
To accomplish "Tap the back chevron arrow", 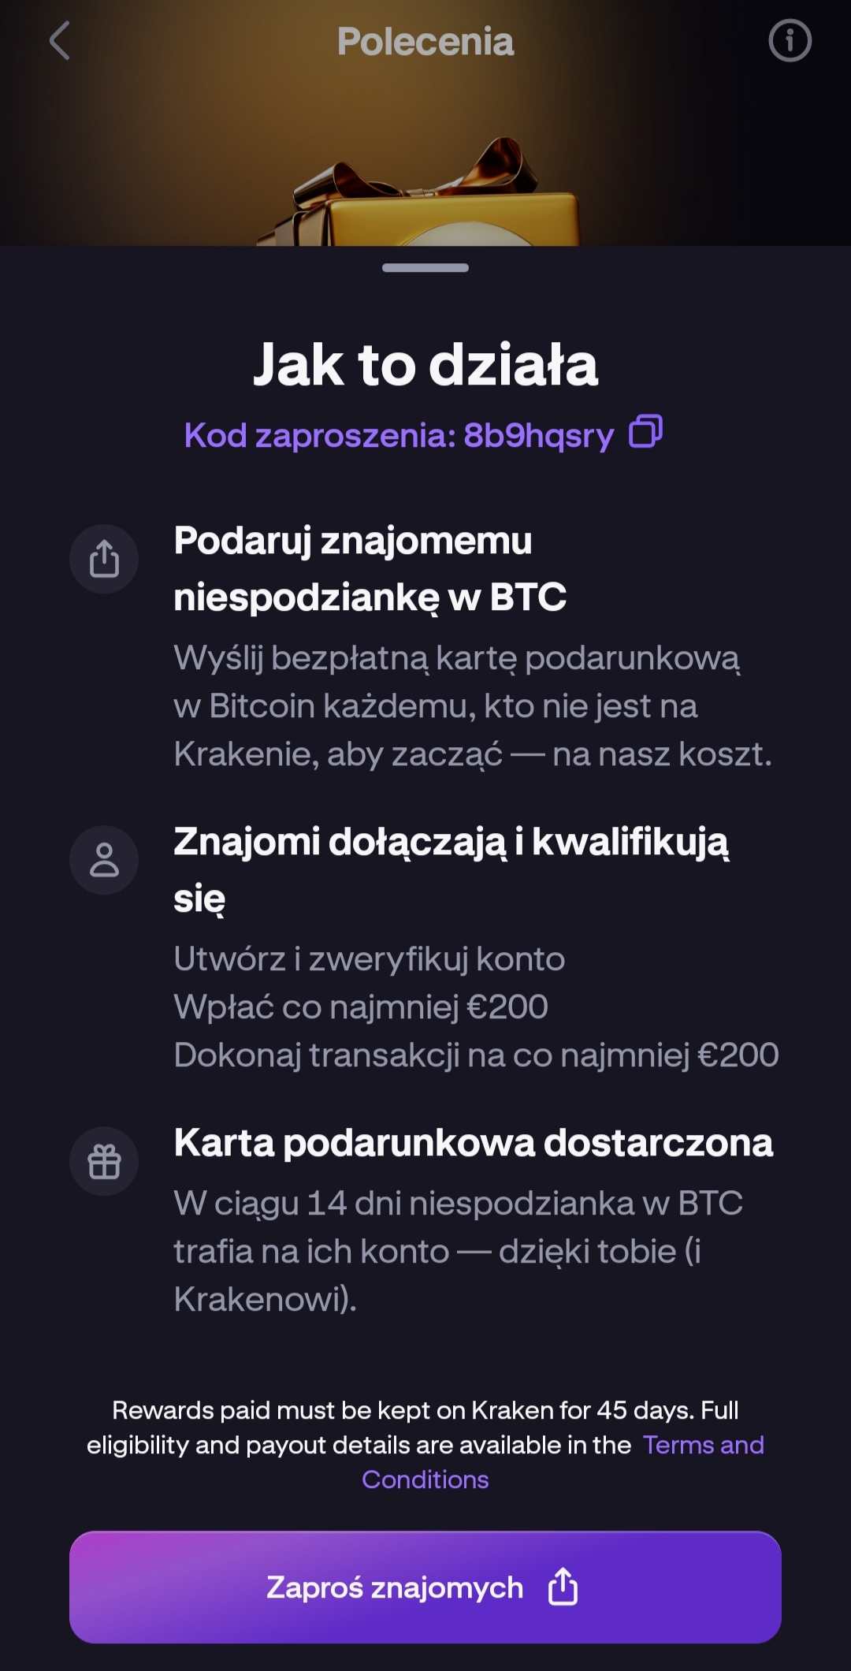I will 60,41.
